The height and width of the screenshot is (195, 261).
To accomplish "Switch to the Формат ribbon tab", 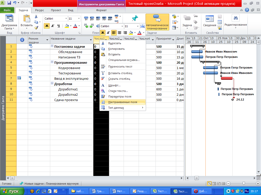I will click(101, 10).
